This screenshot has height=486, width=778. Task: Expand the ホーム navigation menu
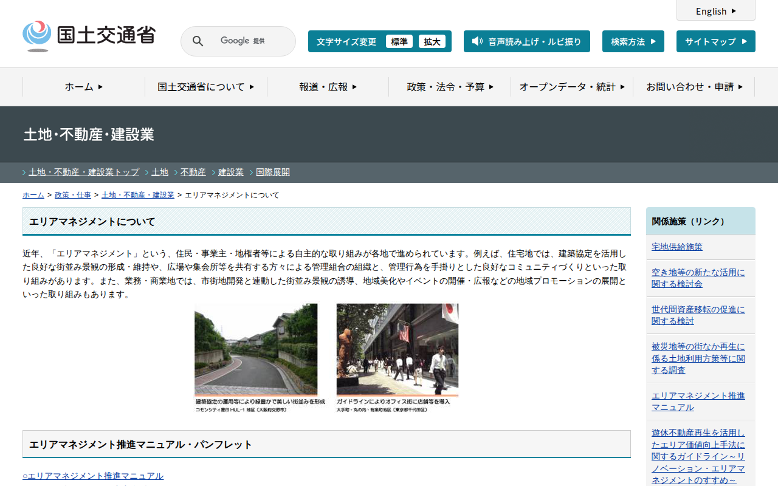[84, 87]
